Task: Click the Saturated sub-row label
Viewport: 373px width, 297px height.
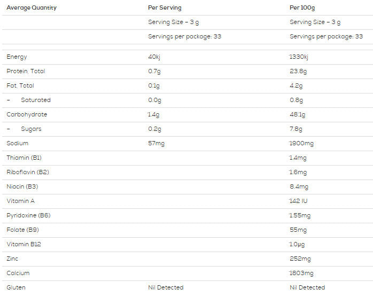Action: 36,100
